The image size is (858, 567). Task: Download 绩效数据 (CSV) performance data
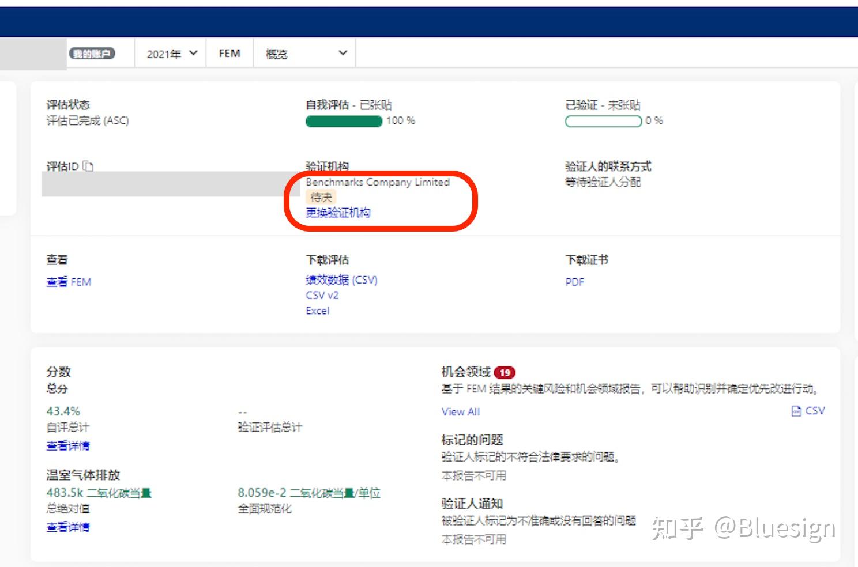pyautogui.click(x=341, y=280)
